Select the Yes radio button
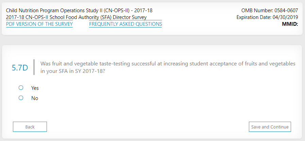This screenshot has width=305, height=141. click(x=21, y=88)
